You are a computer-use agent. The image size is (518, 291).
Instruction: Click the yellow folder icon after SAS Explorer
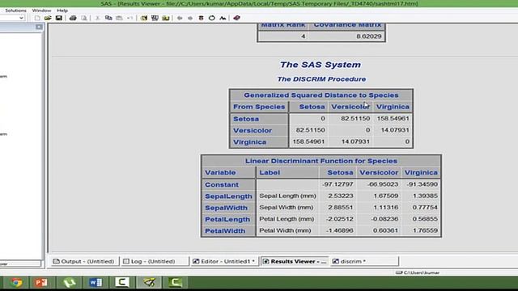(165, 18)
